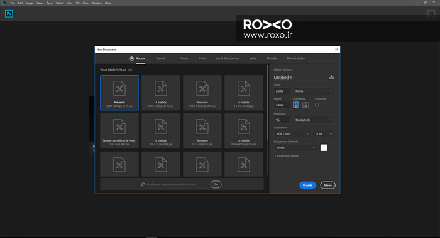Switch to the Mobile tab
This screenshot has height=238, width=440.
tap(272, 58)
